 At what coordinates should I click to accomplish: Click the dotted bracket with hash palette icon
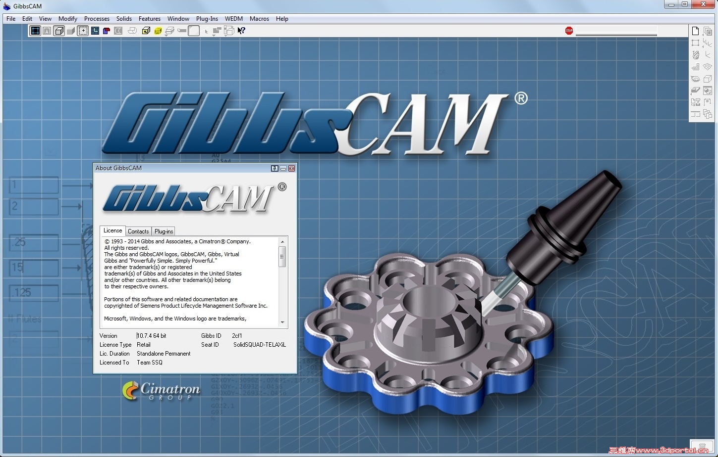(708, 102)
